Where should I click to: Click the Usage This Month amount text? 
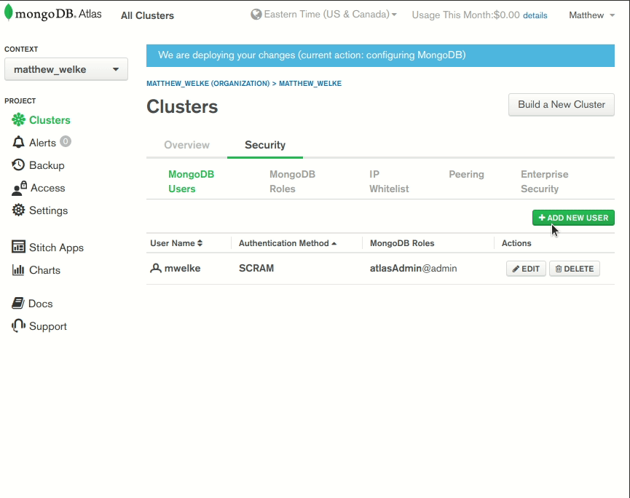[x=465, y=15]
